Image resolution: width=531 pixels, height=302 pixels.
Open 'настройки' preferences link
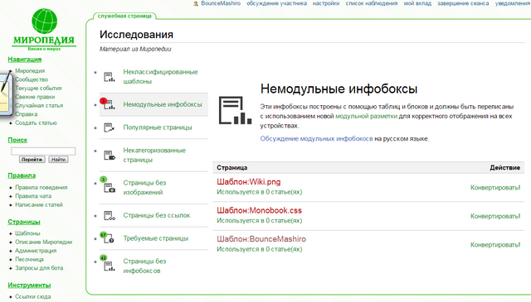click(x=326, y=3)
